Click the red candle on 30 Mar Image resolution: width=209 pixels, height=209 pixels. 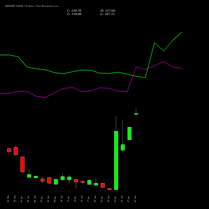tap(16, 151)
